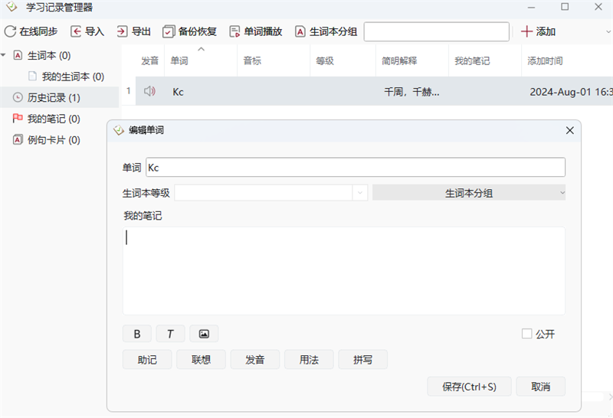Click the 单词 input field containing Kc
The height and width of the screenshot is (418, 613).
tap(355, 167)
